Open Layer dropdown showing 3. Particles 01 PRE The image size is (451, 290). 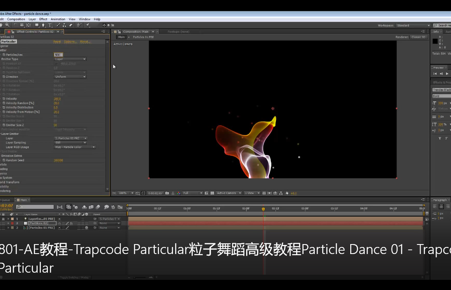(x=71, y=138)
